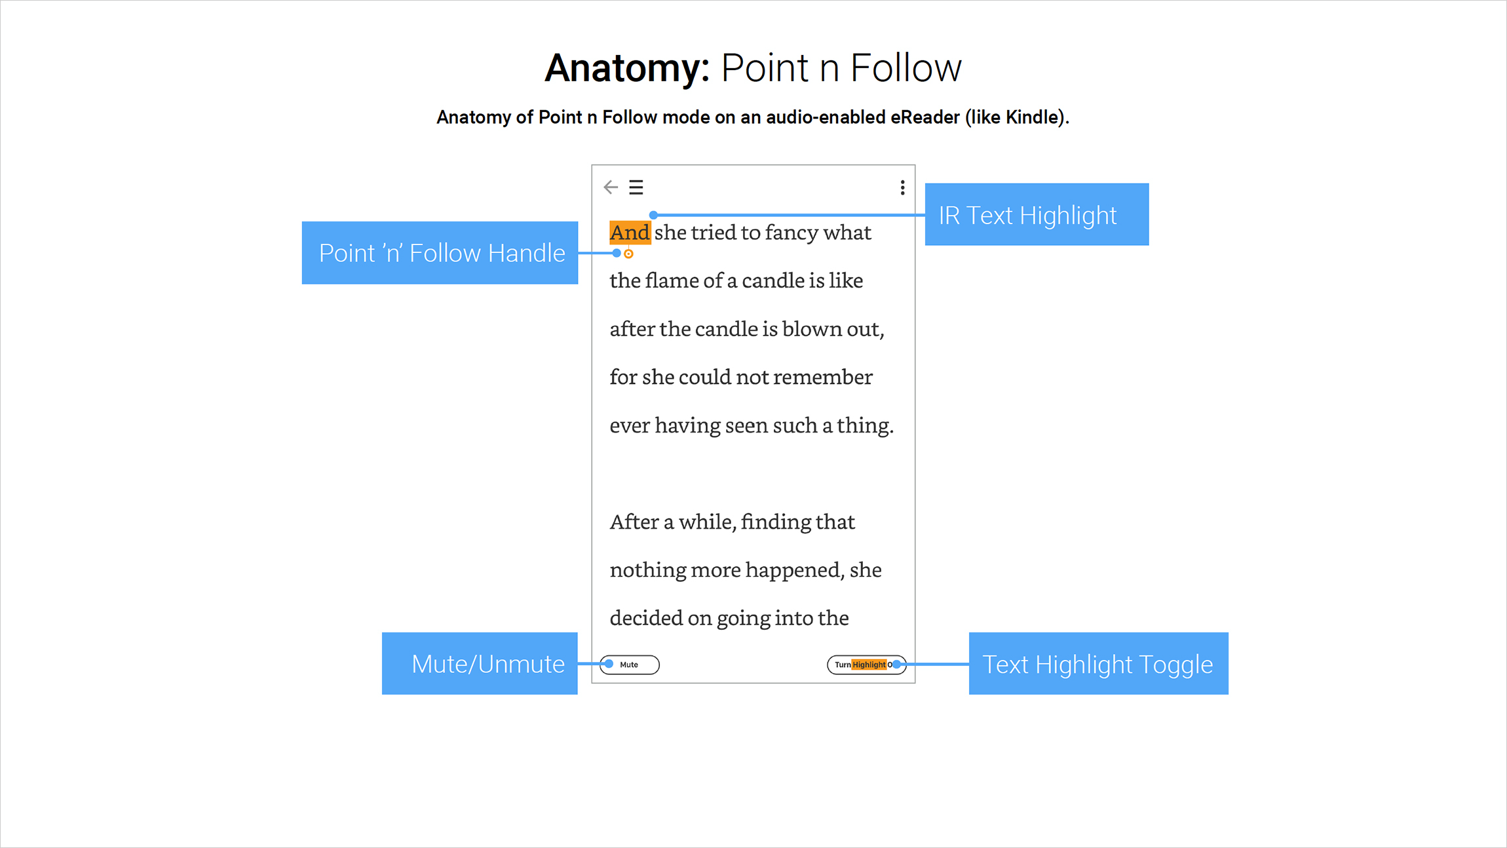Click the 'Point 'n' Follow Handle' label
This screenshot has width=1507, height=848.
click(x=440, y=253)
